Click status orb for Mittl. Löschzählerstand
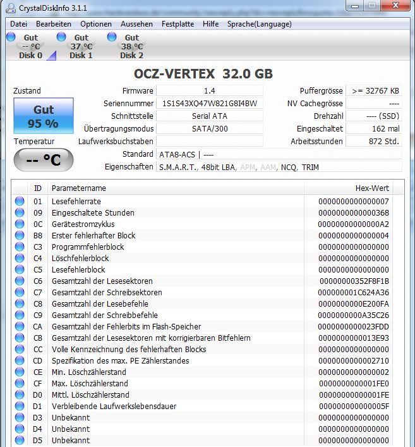This screenshot has width=415, height=447. (20, 395)
